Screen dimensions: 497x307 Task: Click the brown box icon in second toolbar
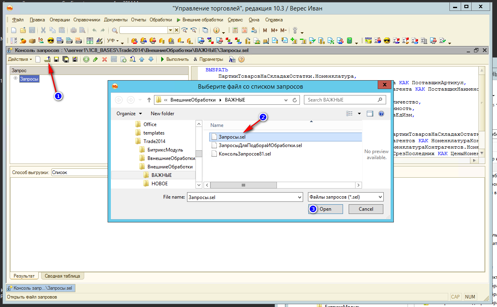pyautogui.click(x=32, y=41)
